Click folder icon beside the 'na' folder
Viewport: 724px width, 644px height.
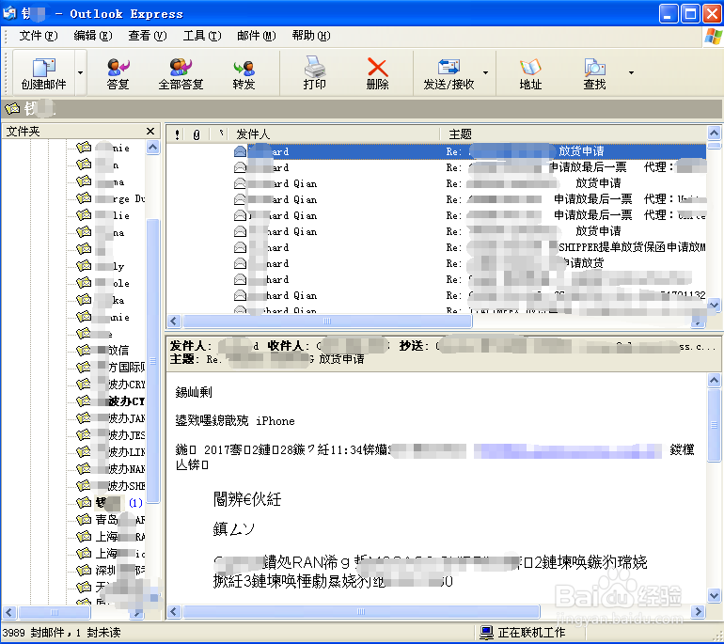click(x=84, y=232)
